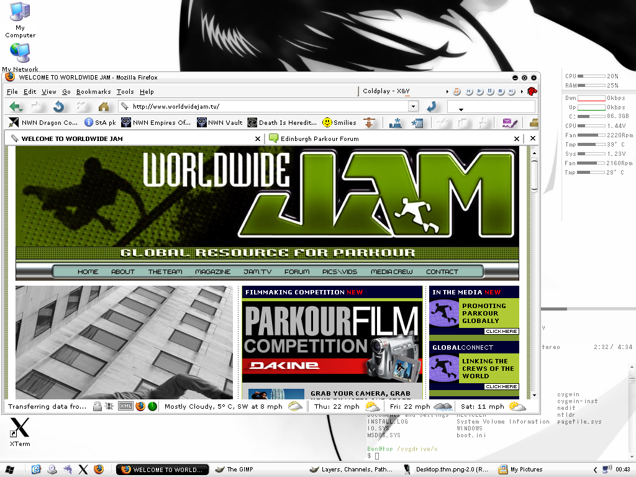Open the address bar history dropdown

click(413, 106)
